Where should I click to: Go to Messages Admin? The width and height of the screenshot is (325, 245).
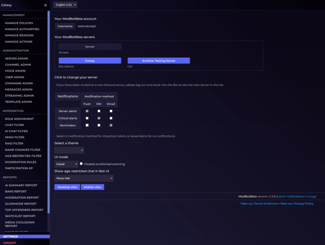coord(19,89)
